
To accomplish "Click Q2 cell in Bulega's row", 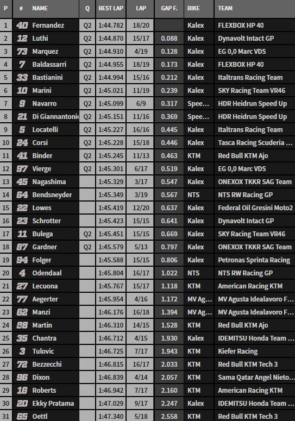I will pyautogui.click(x=87, y=234).
